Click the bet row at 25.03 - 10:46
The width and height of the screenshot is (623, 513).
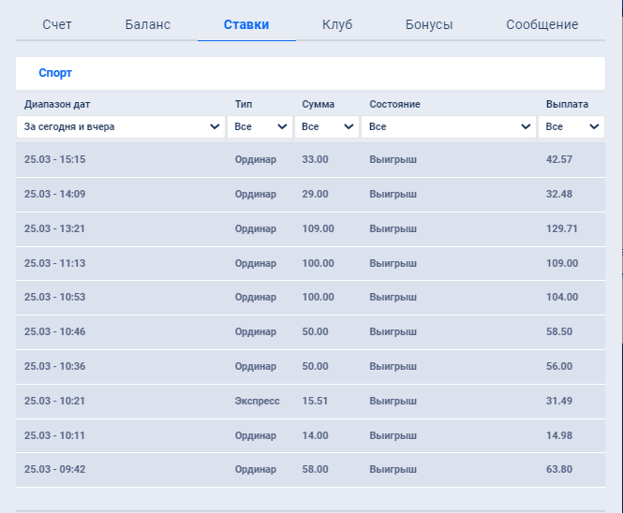click(310, 332)
